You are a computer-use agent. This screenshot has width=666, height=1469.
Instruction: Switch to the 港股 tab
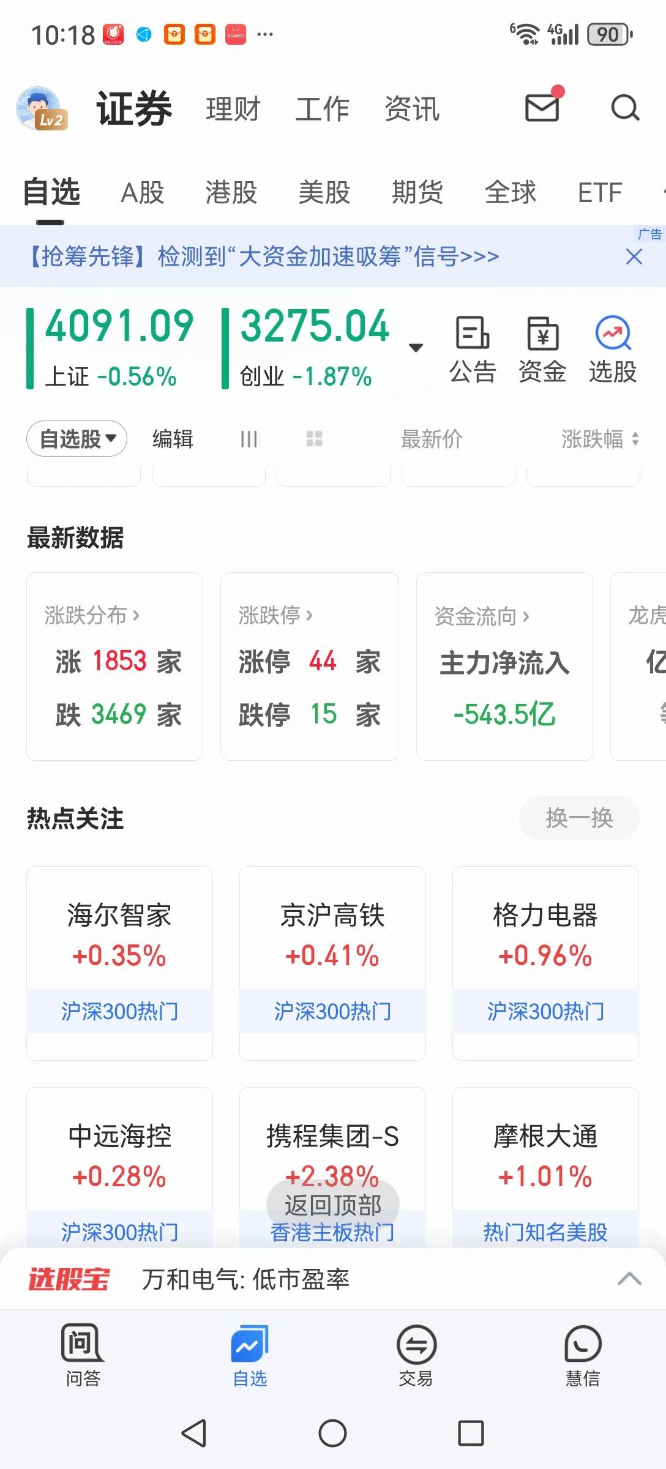(231, 192)
